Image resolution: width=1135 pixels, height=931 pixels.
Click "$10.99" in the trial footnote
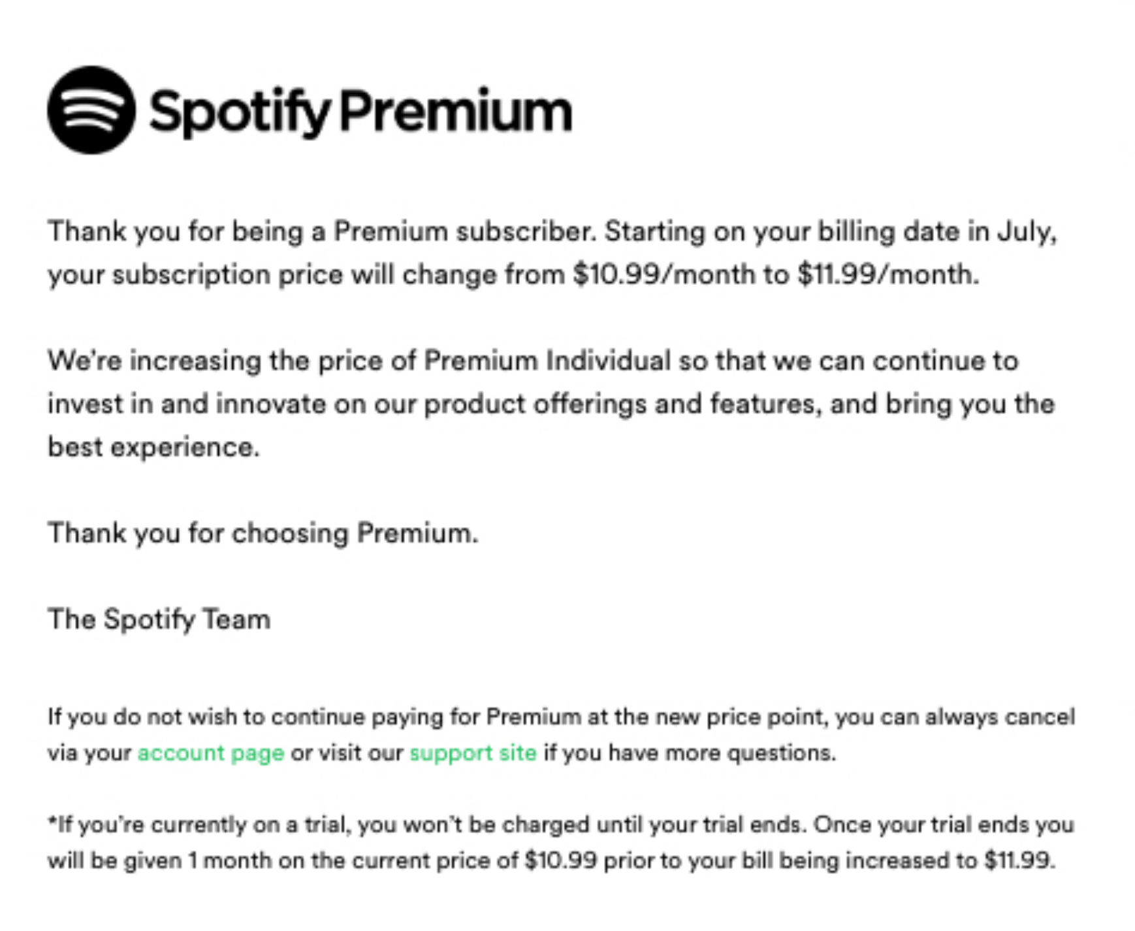click(560, 860)
